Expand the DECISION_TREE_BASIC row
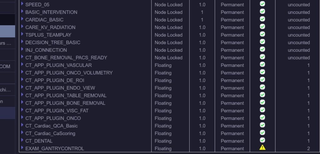 (x=22, y=42)
